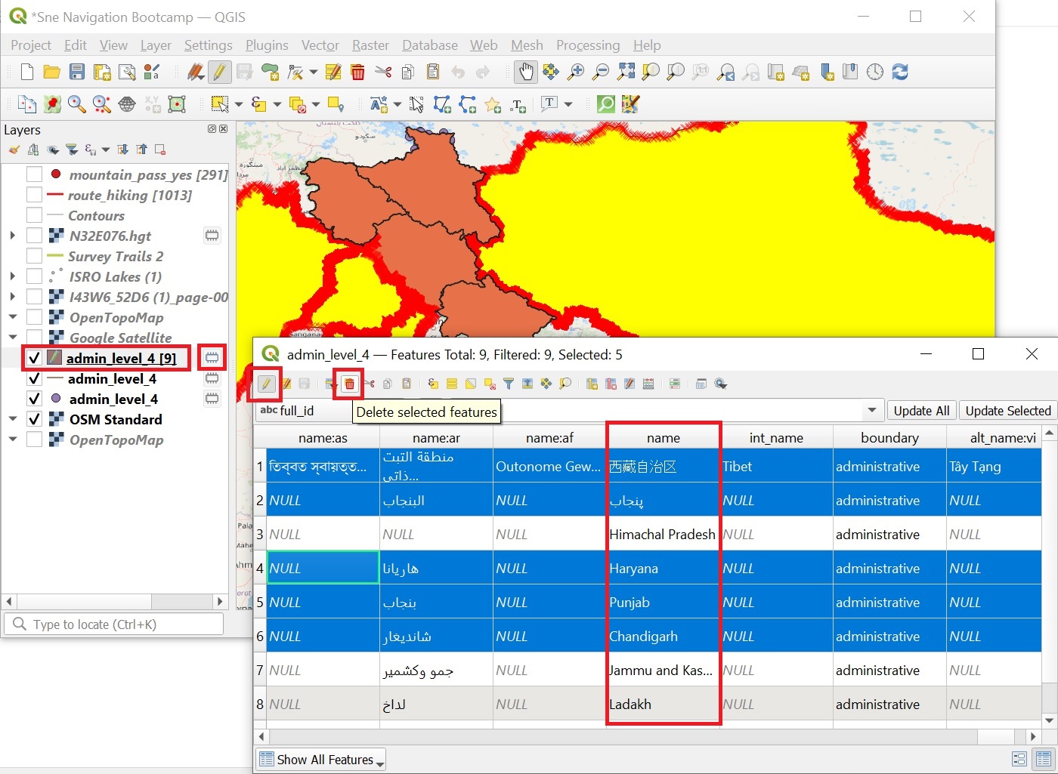Click the red symbol of route_hiking layer
The height and width of the screenshot is (774, 1058).
(x=55, y=195)
